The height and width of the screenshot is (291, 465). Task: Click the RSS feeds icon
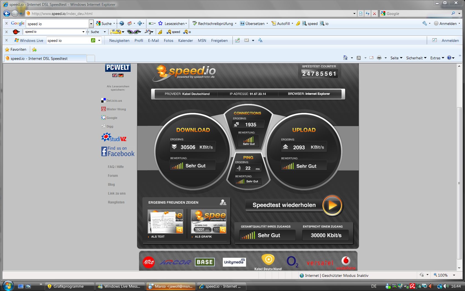point(358,58)
